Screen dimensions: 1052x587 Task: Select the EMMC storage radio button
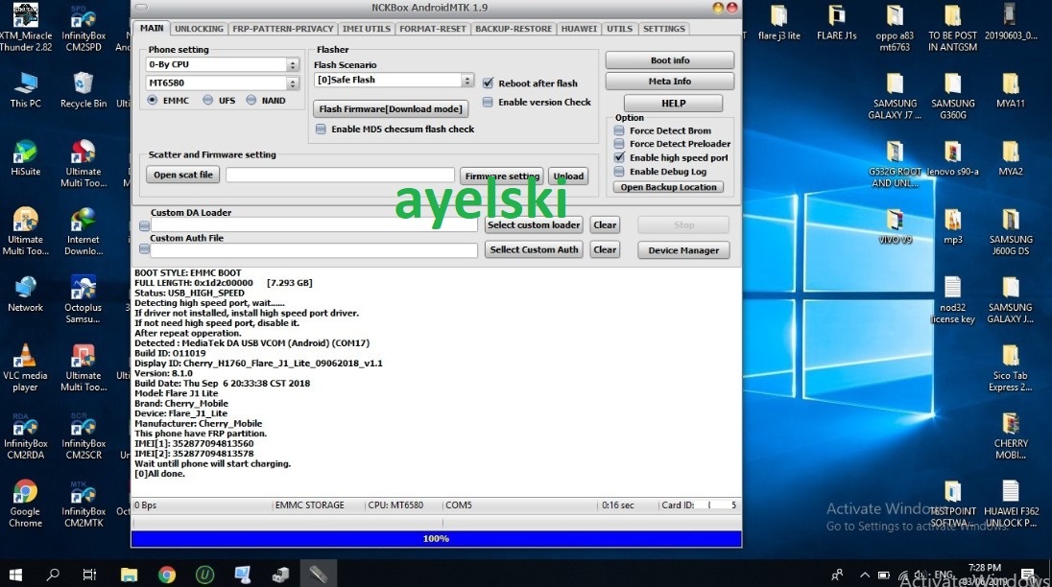[153, 100]
